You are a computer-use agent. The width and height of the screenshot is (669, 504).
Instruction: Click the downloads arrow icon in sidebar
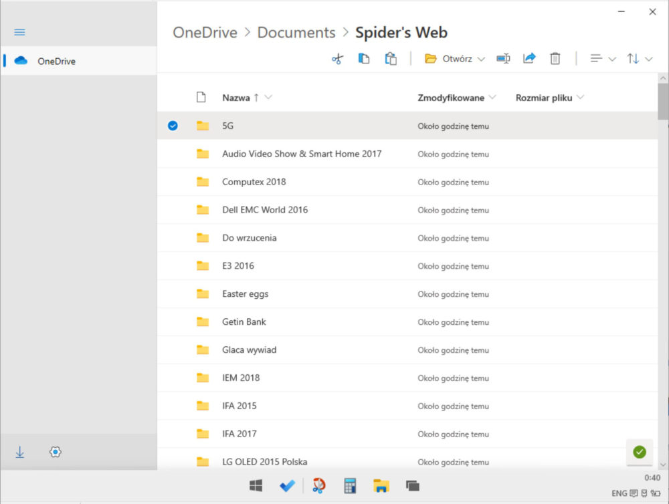point(19,452)
